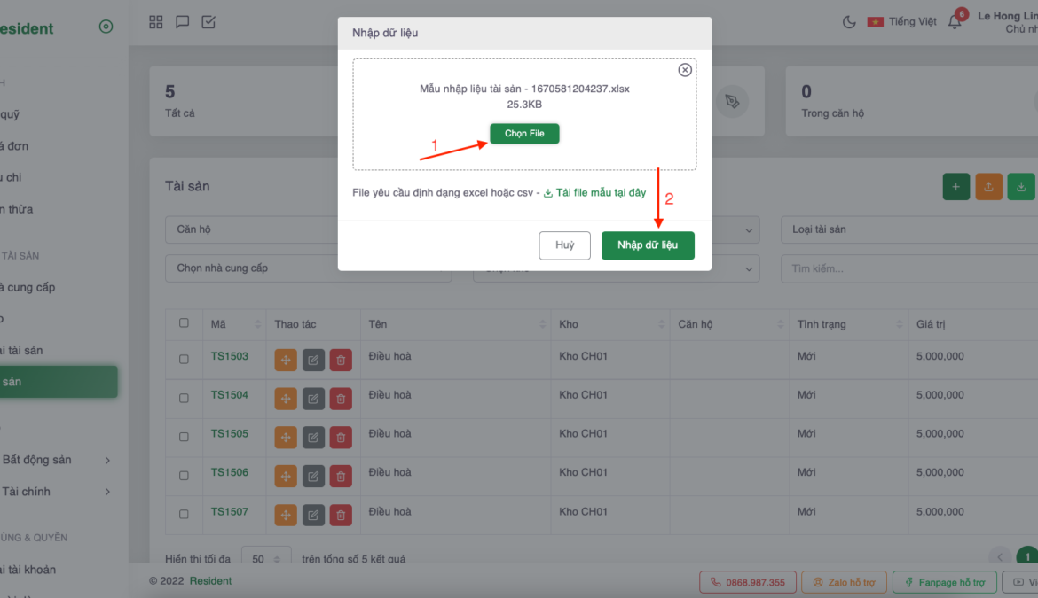Expand the Bất động sản sidebar menu
This screenshot has height=598, width=1038.
click(59, 460)
